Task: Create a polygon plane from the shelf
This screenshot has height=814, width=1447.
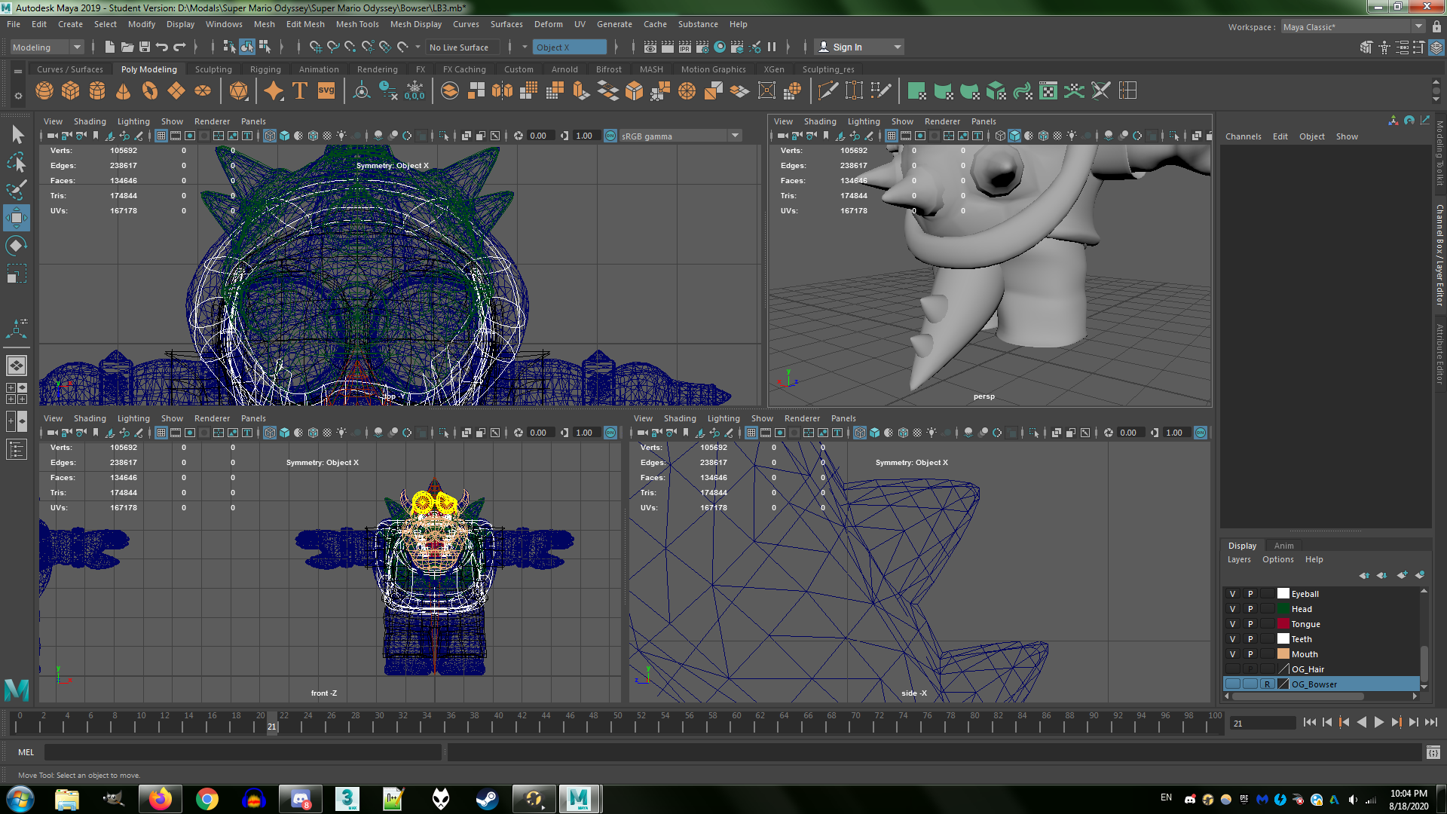Action: (x=176, y=91)
